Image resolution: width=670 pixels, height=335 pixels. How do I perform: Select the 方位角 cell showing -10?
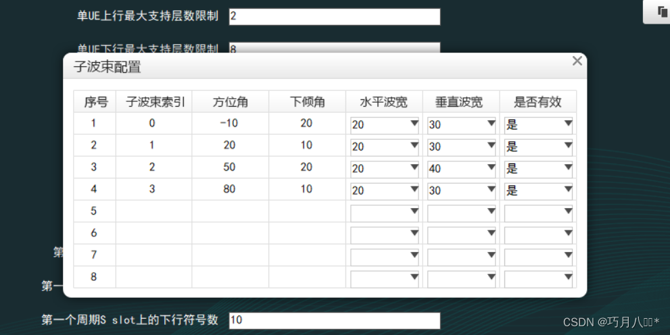[x=231, y=124]
